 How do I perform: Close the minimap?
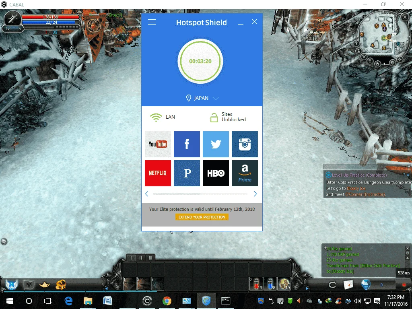click(x=405, y=17)
